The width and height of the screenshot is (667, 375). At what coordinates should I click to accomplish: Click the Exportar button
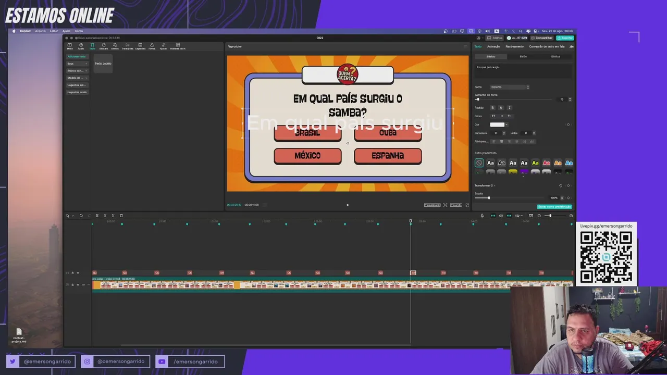click(565, 37)
